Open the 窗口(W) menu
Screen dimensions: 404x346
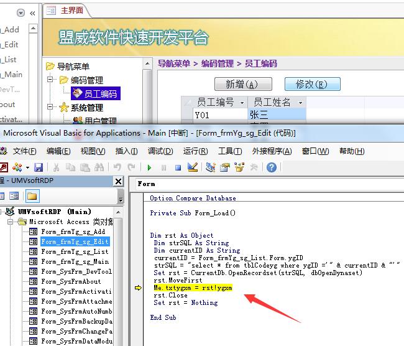pyautogui.click(x=315, y=151)
